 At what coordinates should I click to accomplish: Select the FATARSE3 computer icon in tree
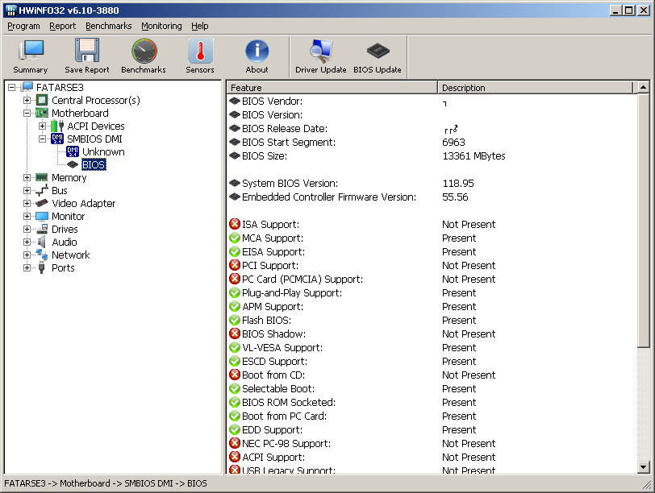pyautogui.click(x=27, y=87)
